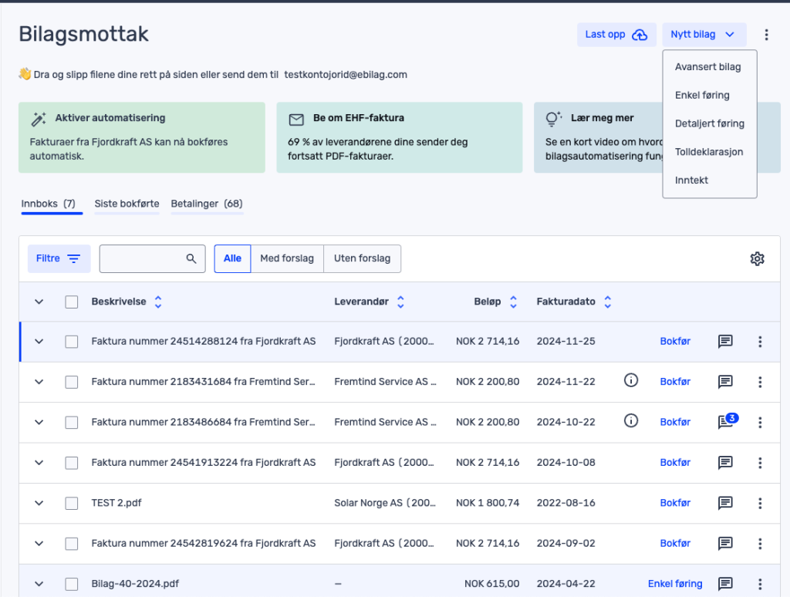
Task: Choose Tolldeklarasjon from menu
Action: pyautogui.click(x=709, y=152)
